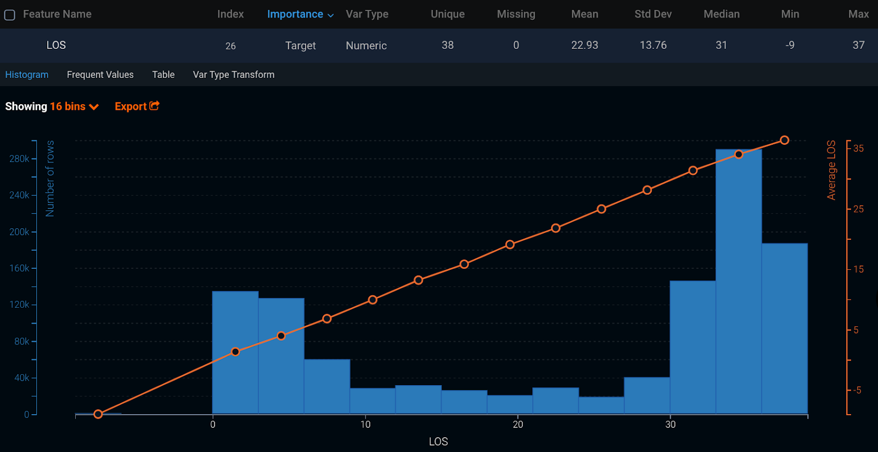878x452 pixels.
Task: Sort by the Var Type column
Action: tap(367, 14)
